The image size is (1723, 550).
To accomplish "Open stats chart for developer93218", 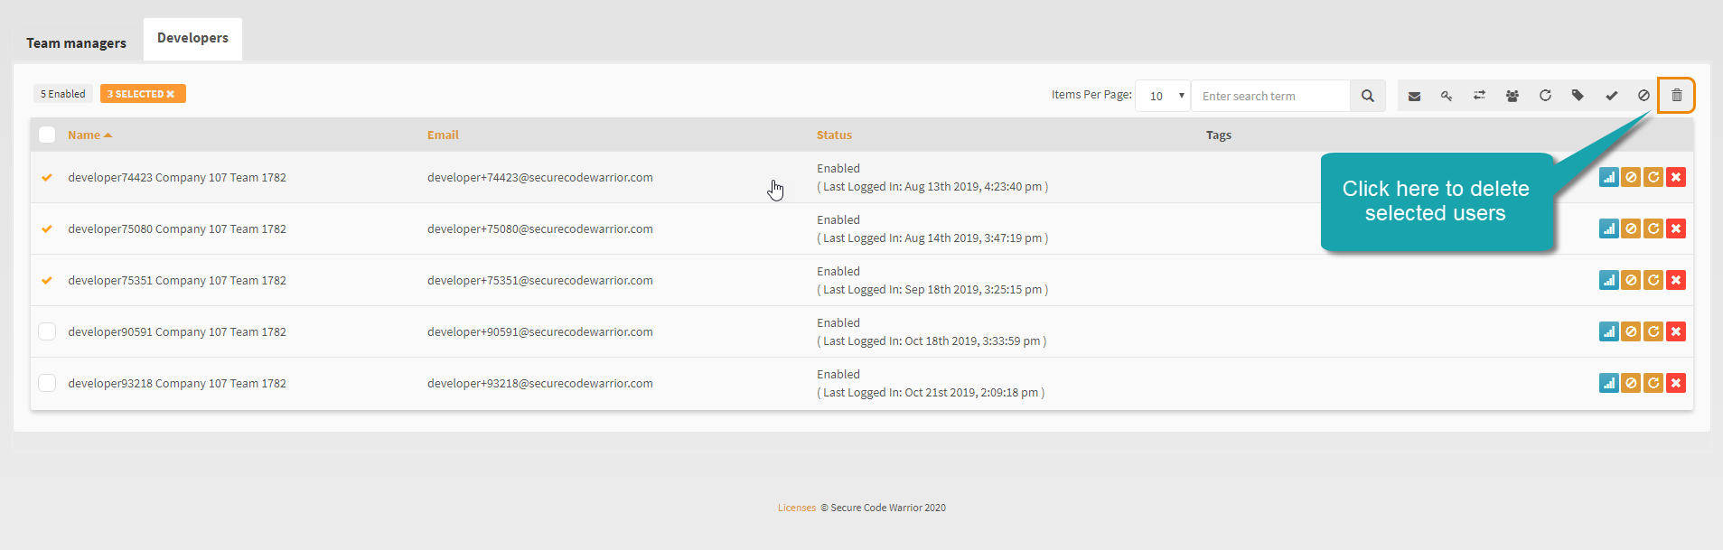I will (x=1609, y=383).
